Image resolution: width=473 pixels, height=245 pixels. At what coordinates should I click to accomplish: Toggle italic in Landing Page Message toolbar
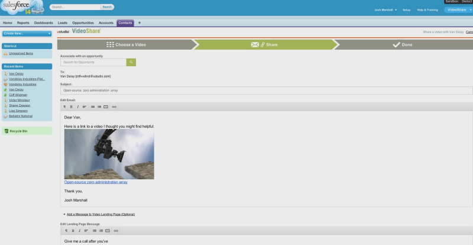point(79,230)
